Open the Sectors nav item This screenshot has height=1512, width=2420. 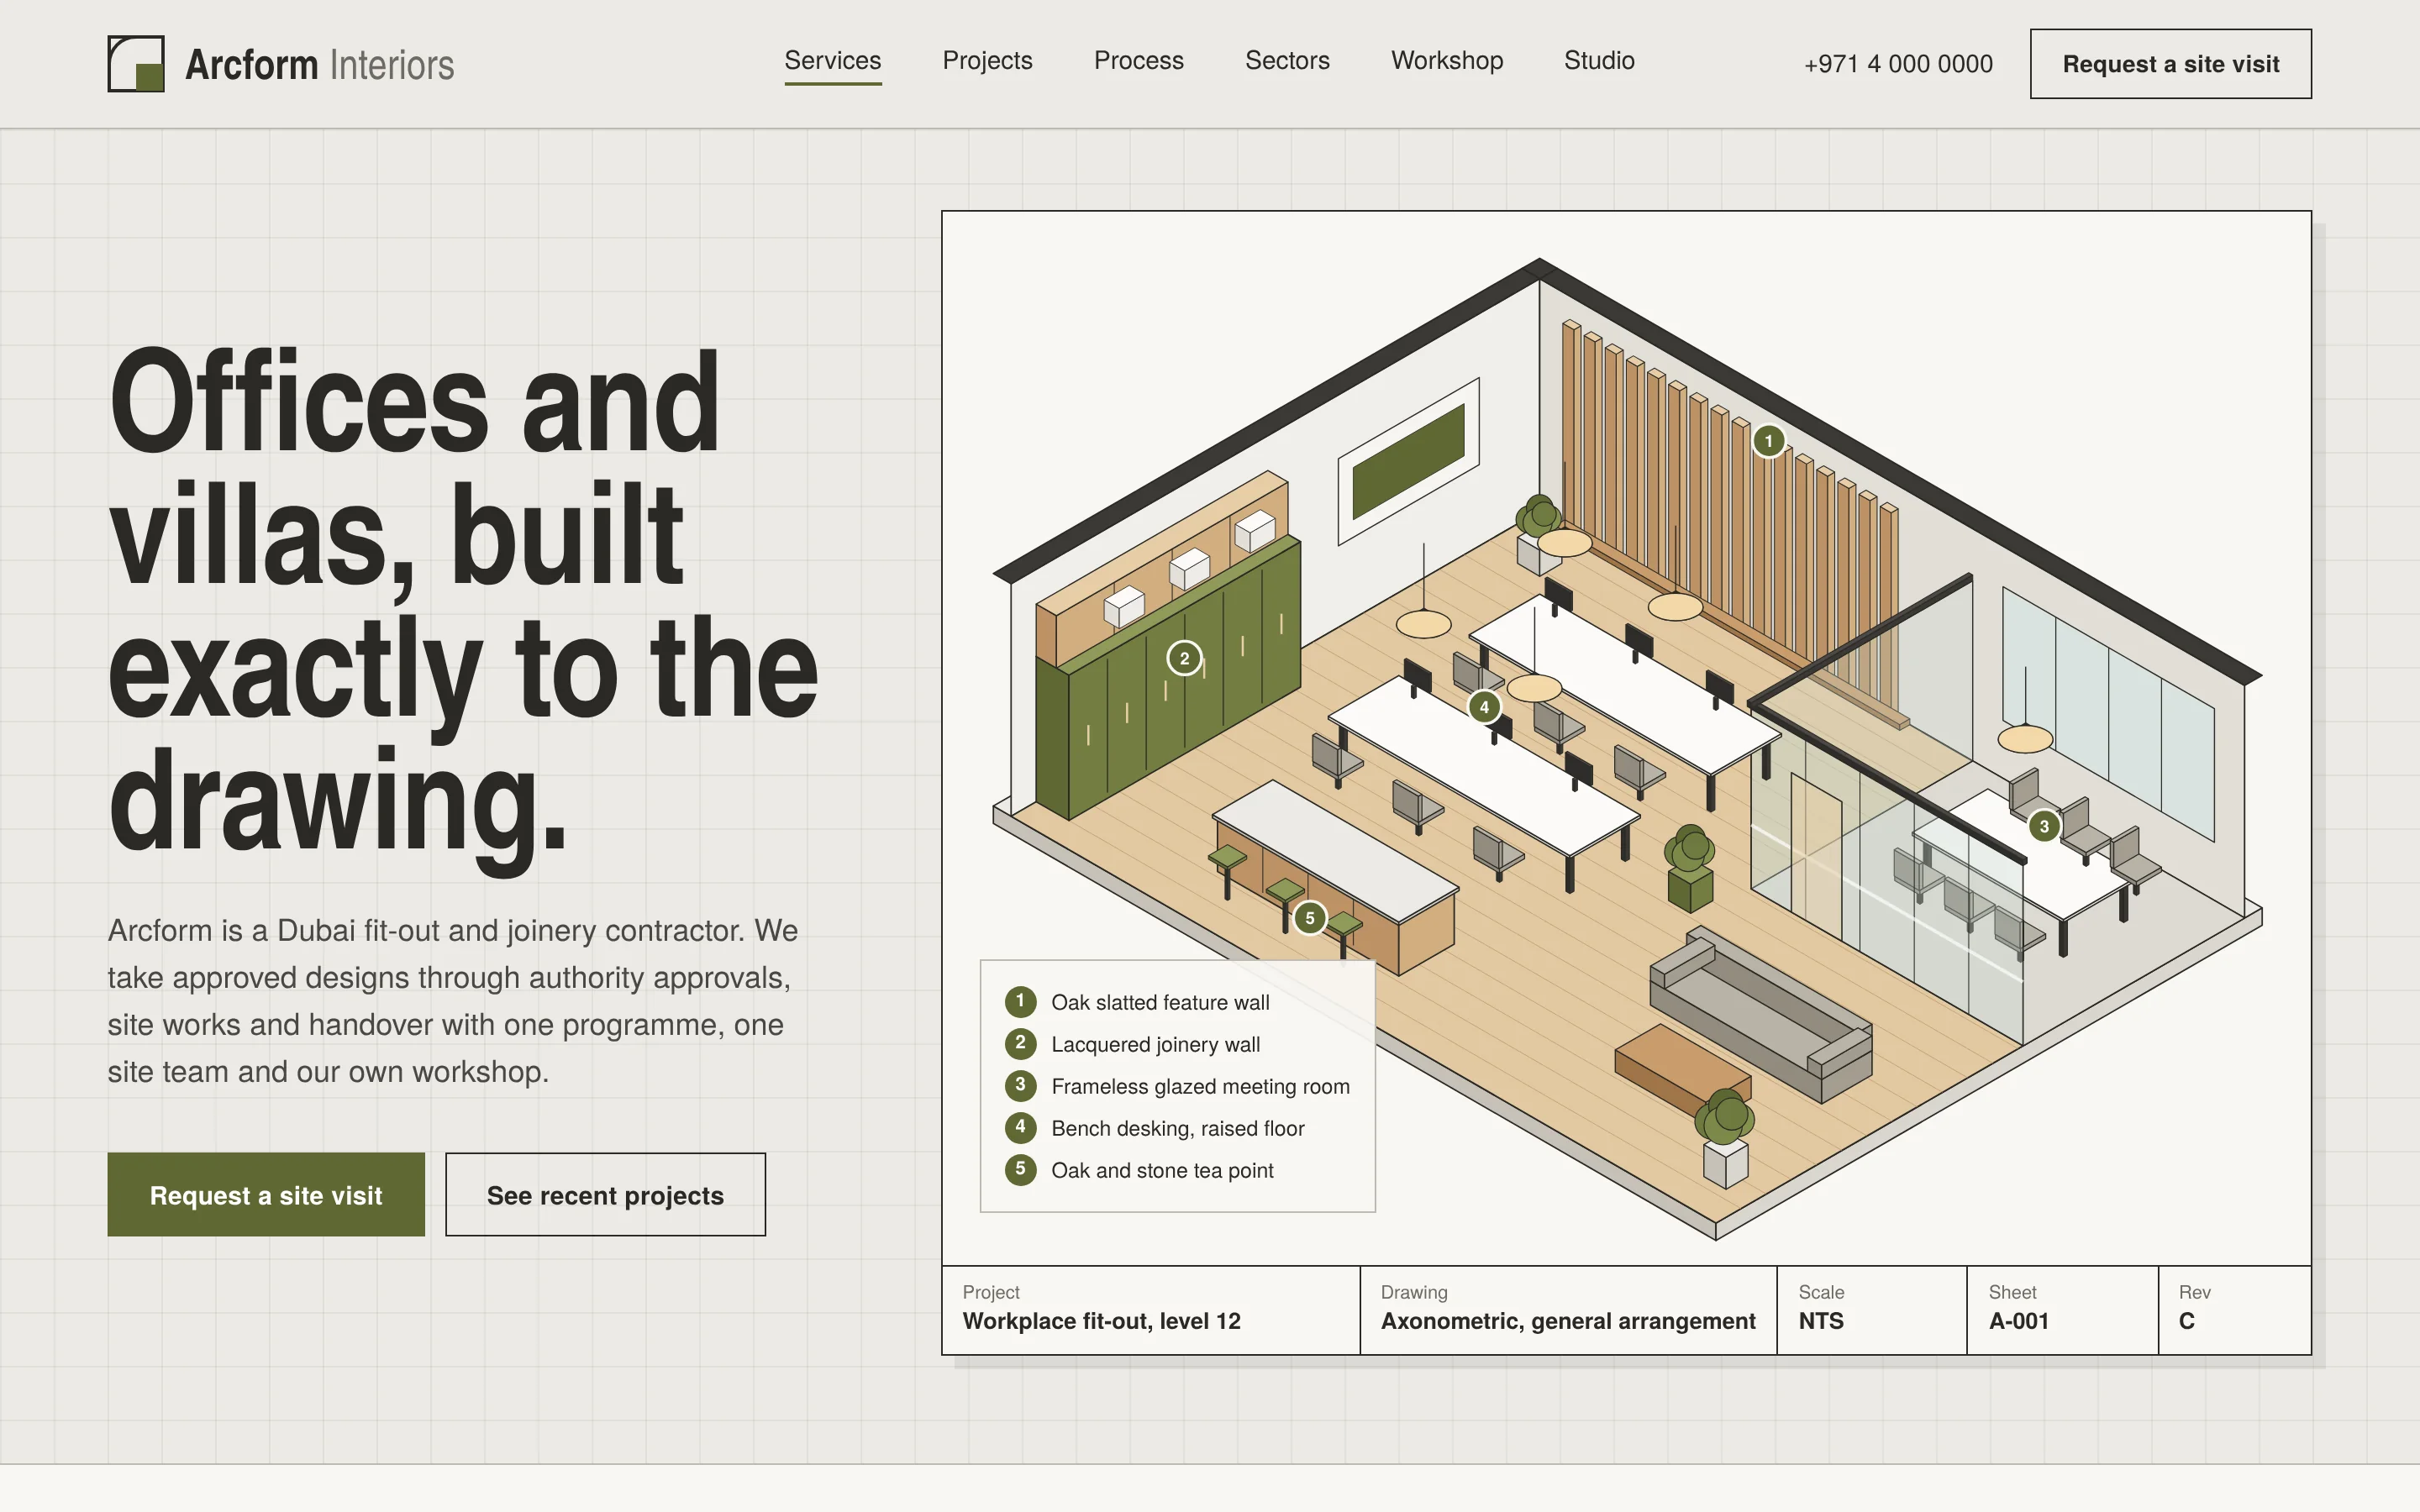click(x=1287, y=61)
